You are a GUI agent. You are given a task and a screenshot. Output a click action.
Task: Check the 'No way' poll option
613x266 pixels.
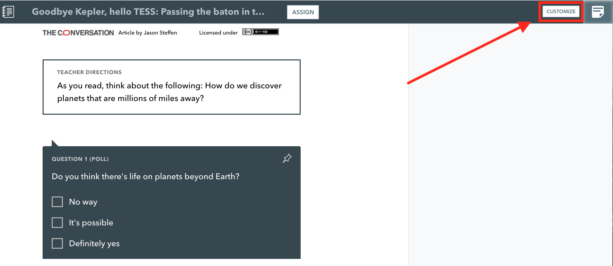coord(57,202)
